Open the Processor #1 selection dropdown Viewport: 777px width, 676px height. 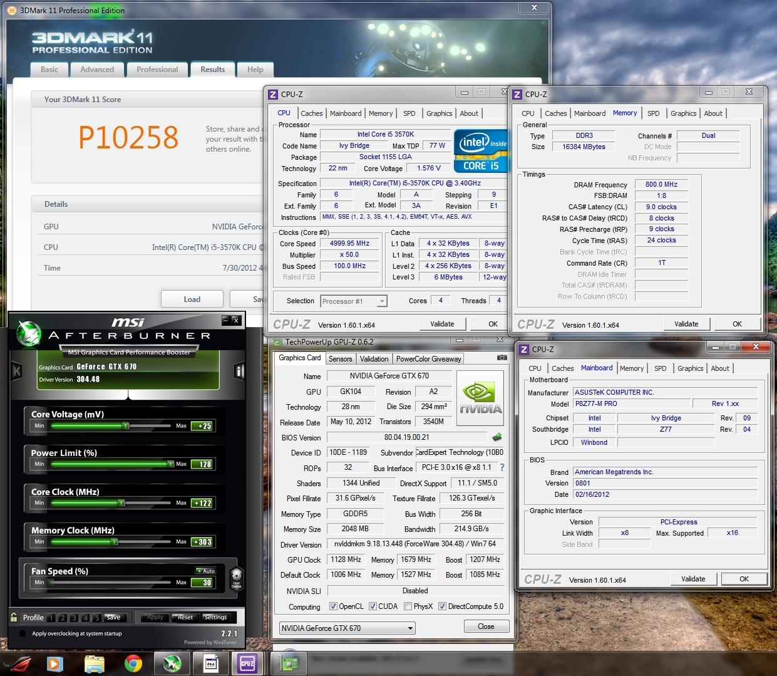tap(354, 301)
